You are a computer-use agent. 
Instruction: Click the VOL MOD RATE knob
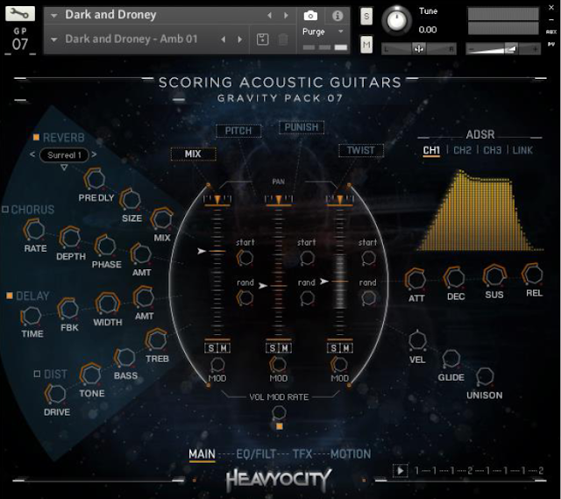(279, 412)
